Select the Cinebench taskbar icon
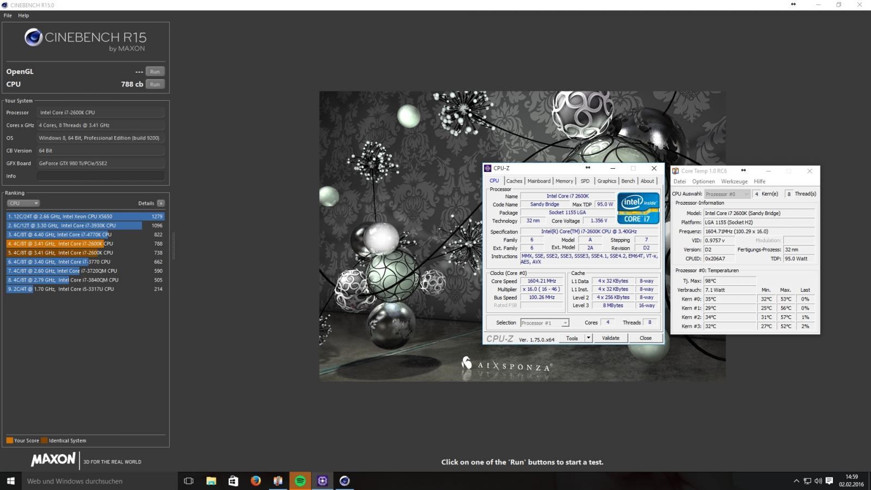 345,481
